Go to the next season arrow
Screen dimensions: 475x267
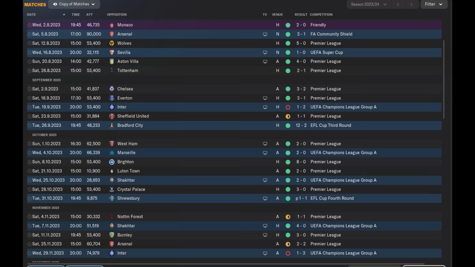411,4
